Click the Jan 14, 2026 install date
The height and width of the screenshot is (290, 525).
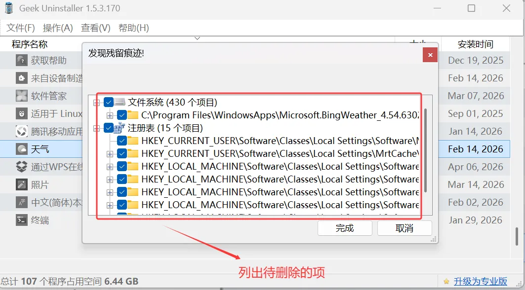(476, 131)
